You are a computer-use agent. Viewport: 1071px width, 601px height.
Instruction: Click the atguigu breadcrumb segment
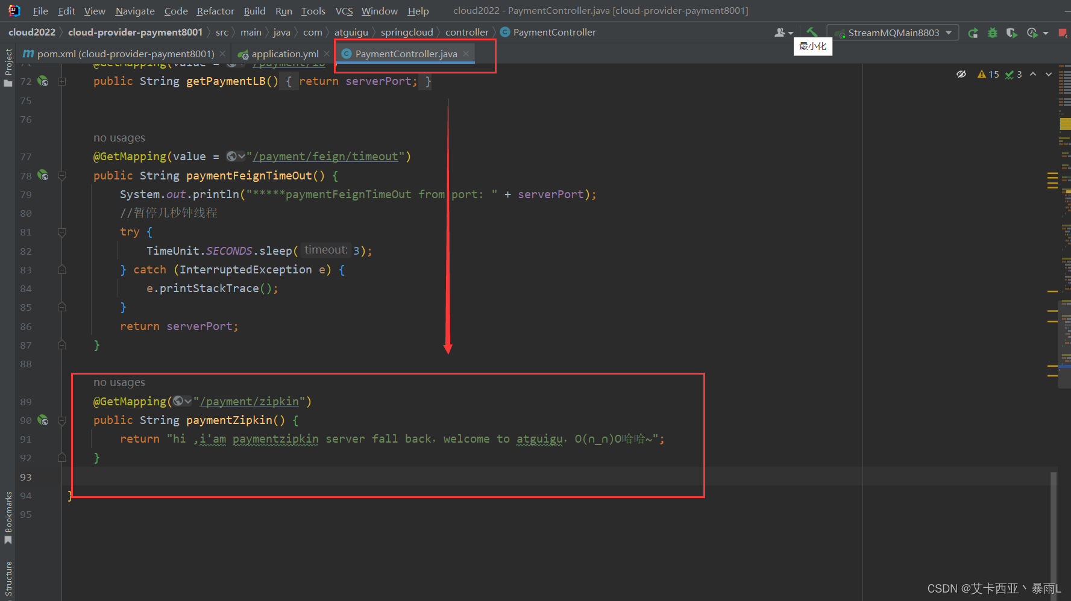351,32
